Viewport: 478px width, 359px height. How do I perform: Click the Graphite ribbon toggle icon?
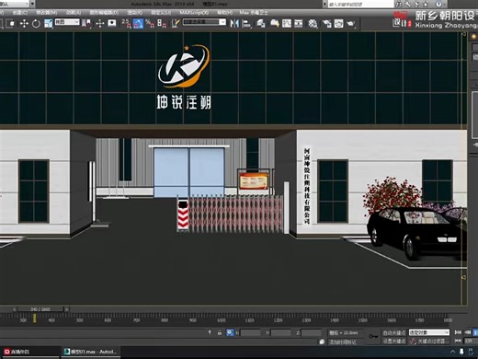click(x=275, y=24)
